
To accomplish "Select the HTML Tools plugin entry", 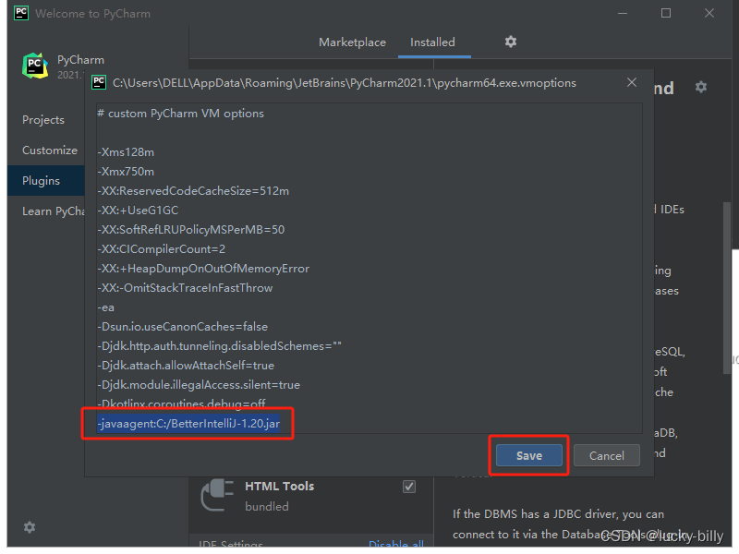I will point(311,496).
